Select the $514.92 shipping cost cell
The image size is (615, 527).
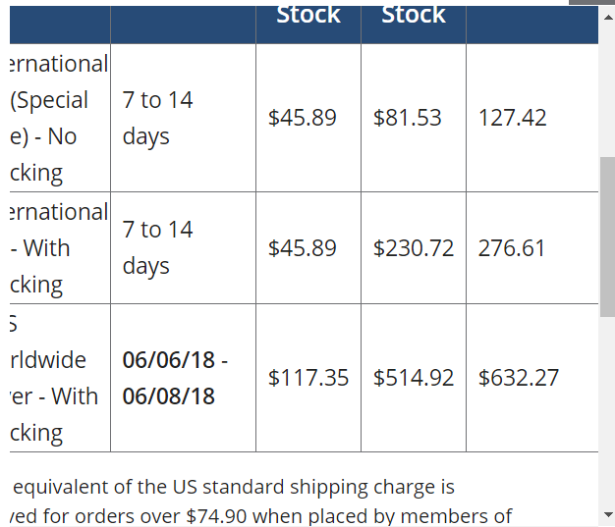(x=414, y=378)
